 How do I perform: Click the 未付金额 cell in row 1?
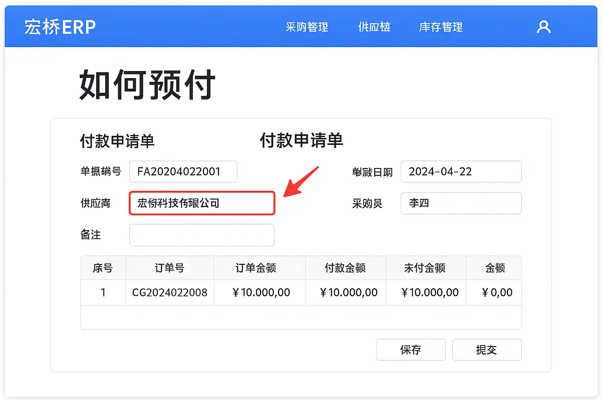pos(426,292)
